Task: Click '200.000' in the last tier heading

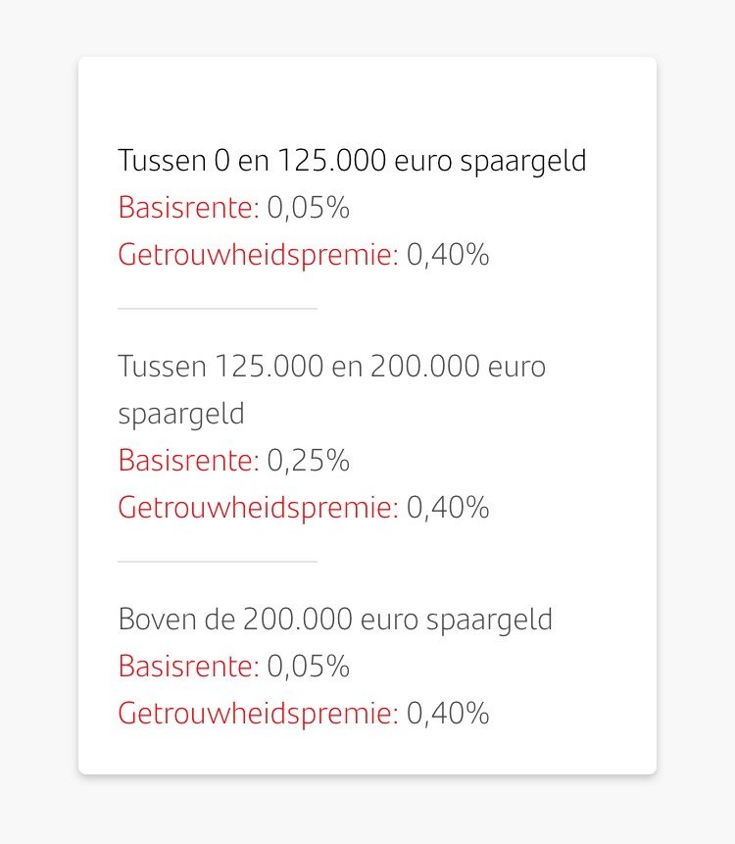Action: pos(298,619)
